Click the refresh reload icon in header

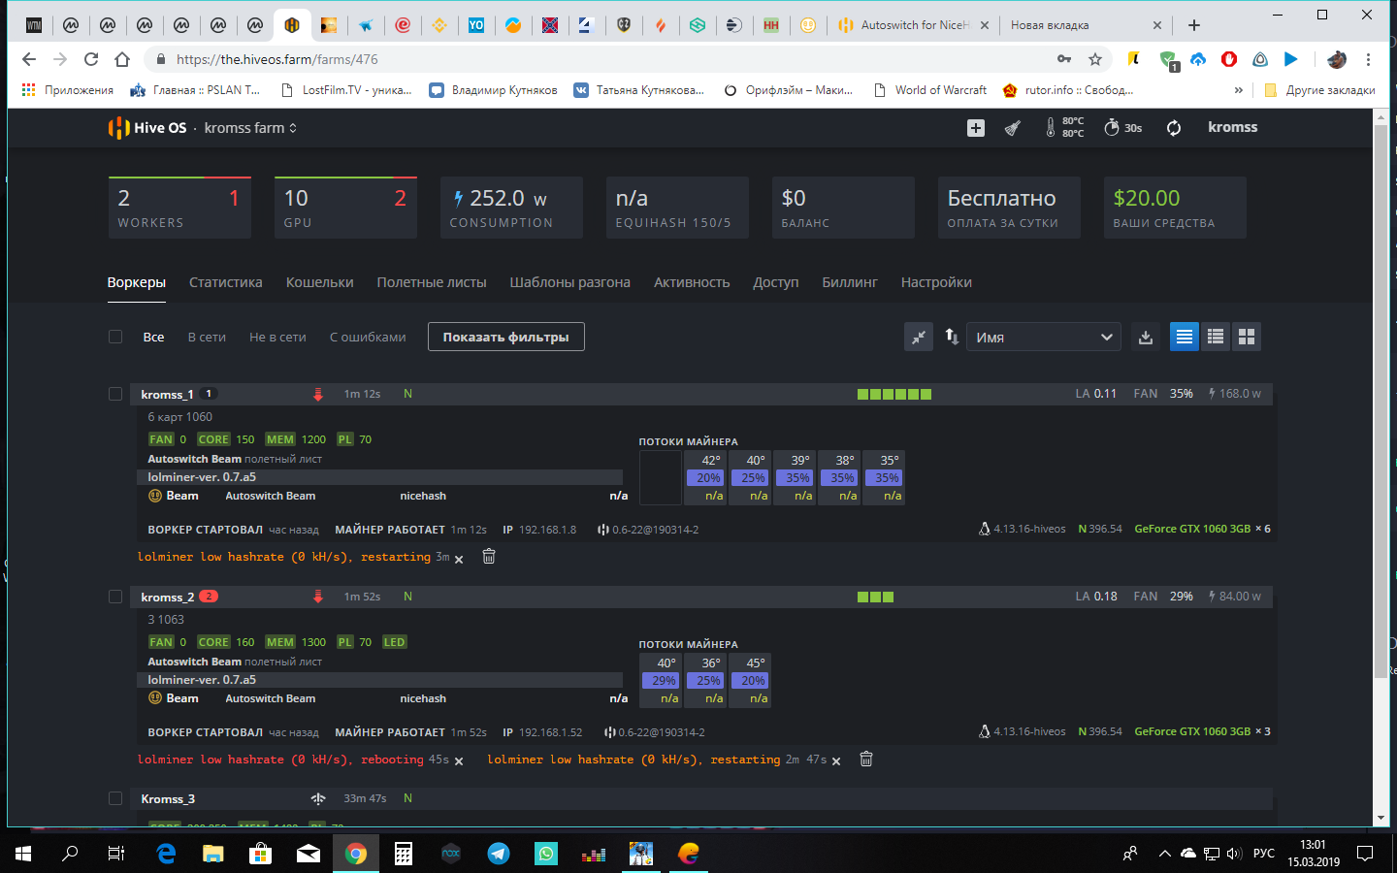(1174, 128)
